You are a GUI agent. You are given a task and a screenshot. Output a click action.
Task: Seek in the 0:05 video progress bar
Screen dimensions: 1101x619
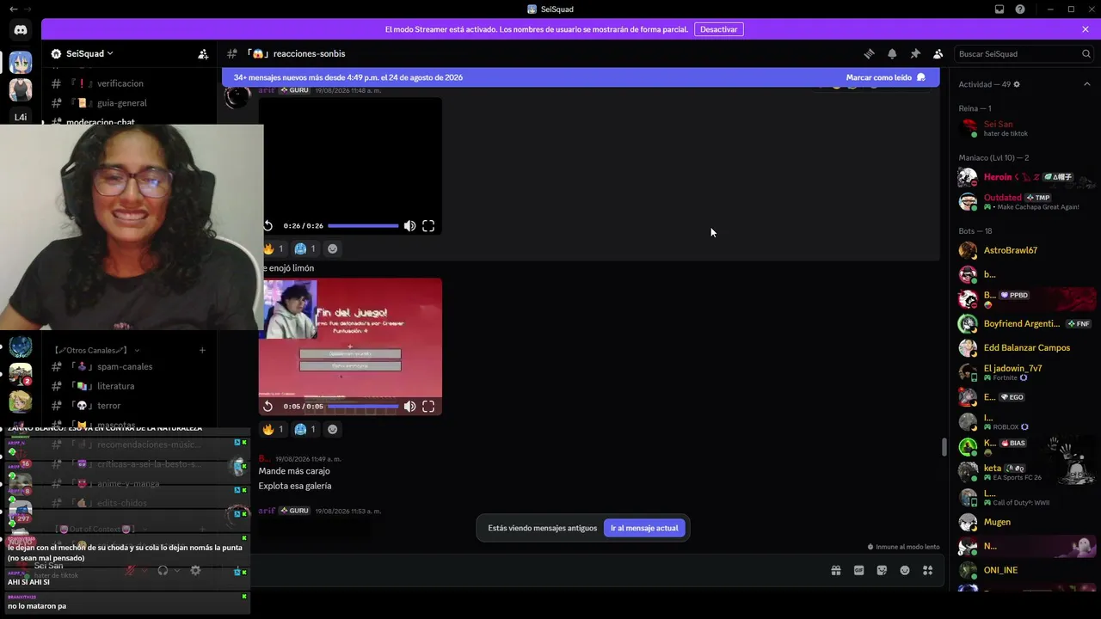click(x=363, y=407)
